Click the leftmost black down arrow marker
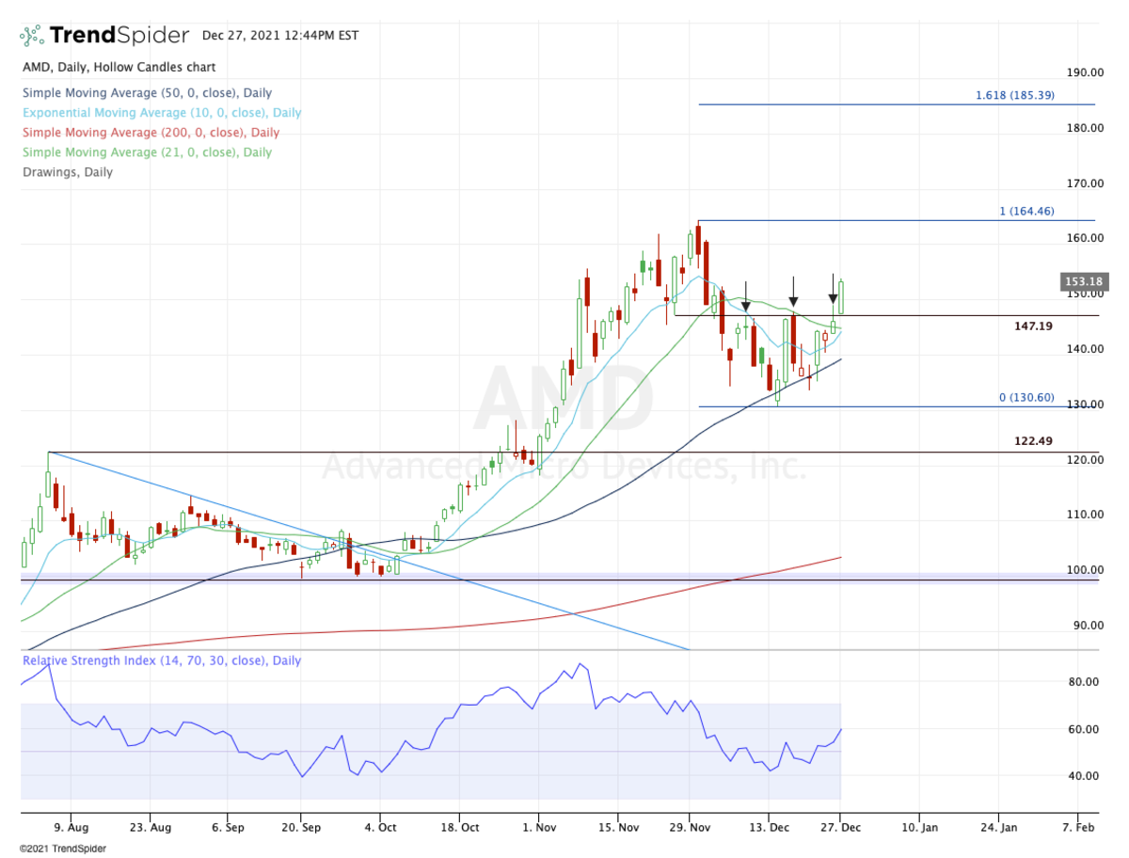The width and height of the screenshot is (1129, 858). pos(745,305)
